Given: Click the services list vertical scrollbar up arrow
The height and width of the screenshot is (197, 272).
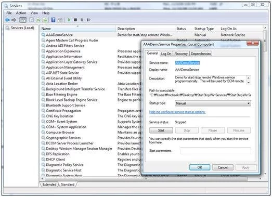Looking at the screenshot, I should click(265, 28).
